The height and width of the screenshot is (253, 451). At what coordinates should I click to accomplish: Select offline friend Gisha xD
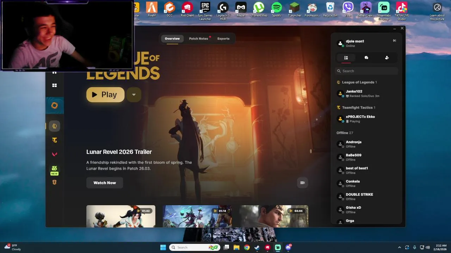coord(366,210)
